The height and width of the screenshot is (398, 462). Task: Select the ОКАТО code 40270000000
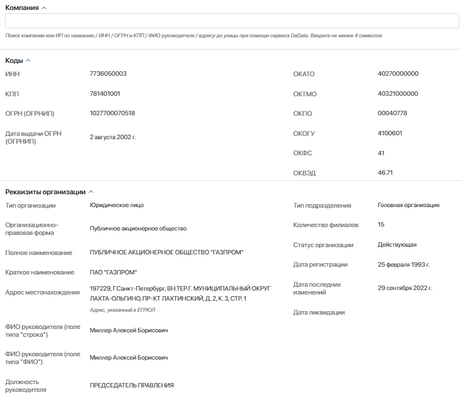point(398,73)
